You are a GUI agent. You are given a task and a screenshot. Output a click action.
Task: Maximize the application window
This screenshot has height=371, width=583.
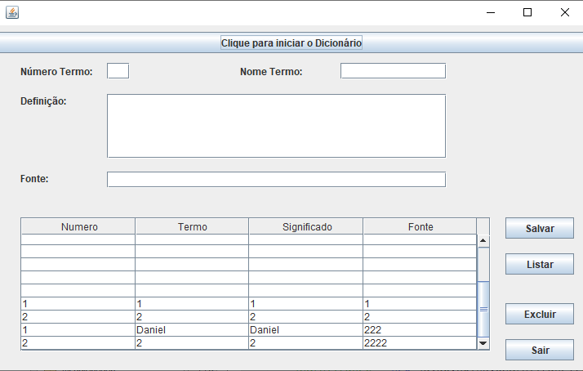pos(527,12)
